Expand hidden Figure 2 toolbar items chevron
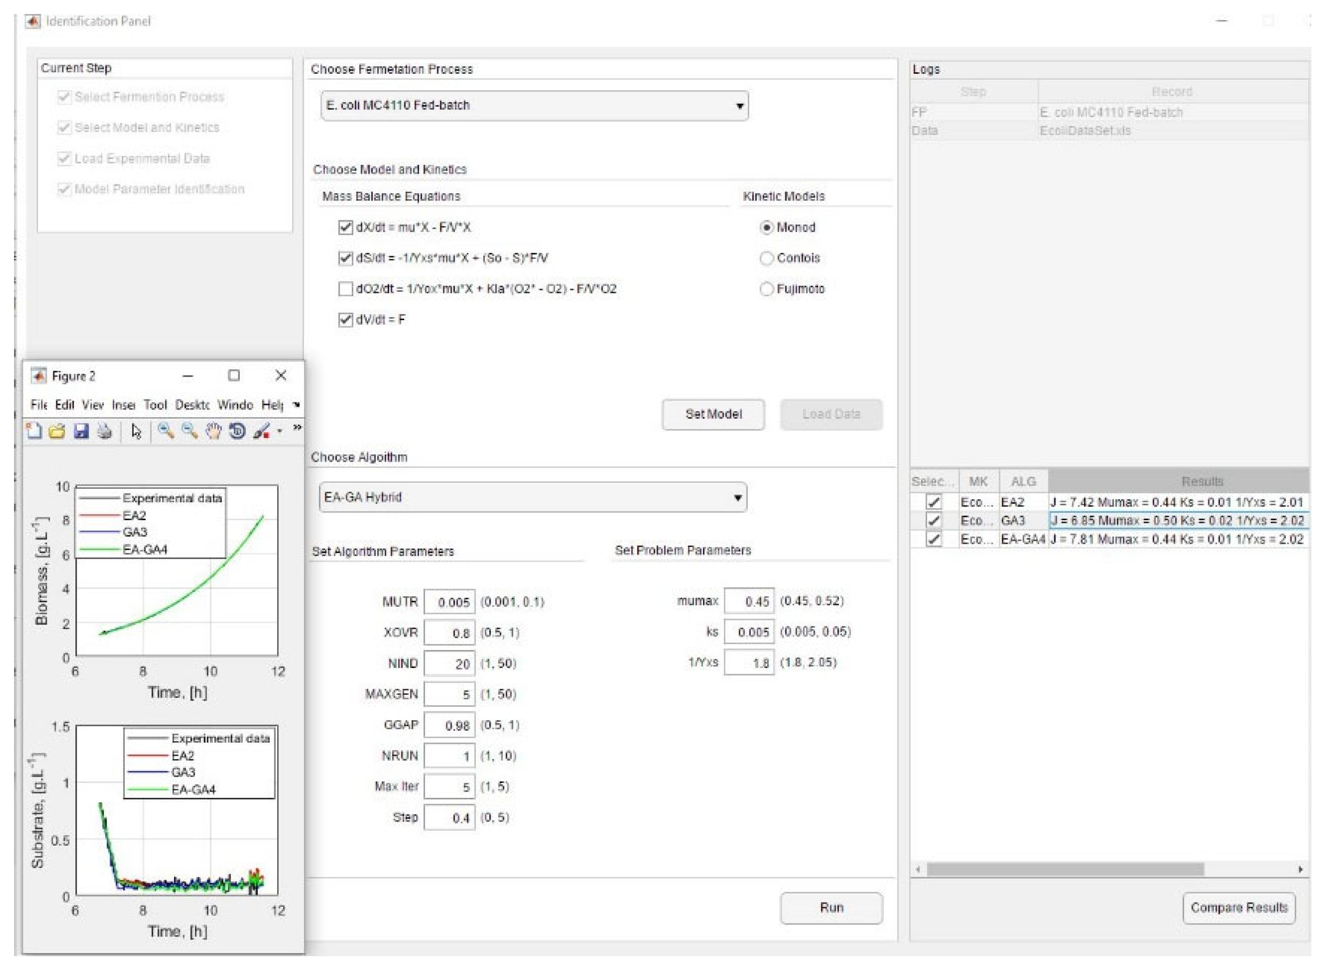This screenshot has height=965, width=1323. point(297,428)
